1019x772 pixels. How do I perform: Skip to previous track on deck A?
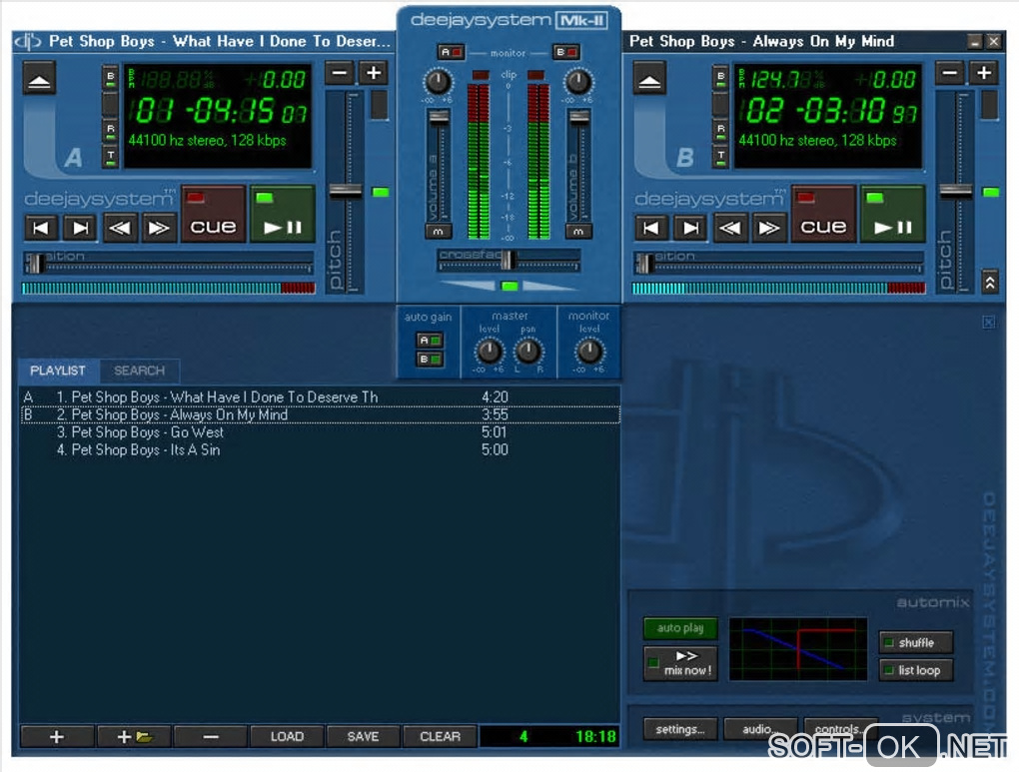tap(41, 228)
